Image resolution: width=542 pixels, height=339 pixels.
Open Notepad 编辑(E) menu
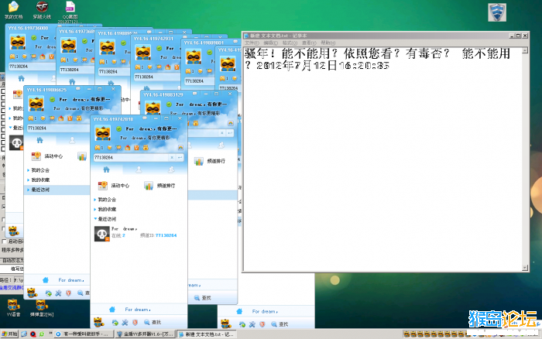271,43
